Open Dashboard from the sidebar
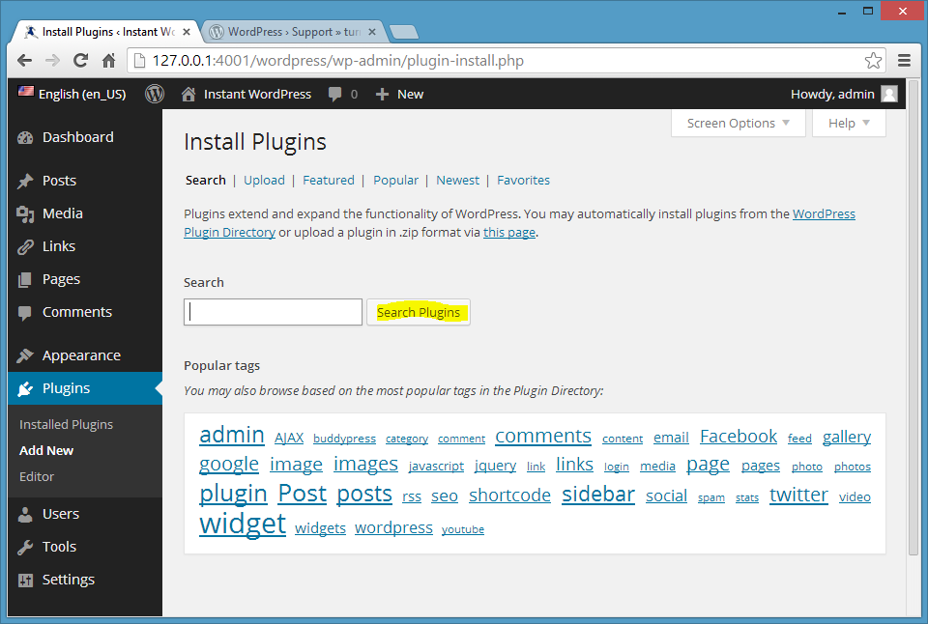This screenshot has height=624, width=928. pos(77,137)
